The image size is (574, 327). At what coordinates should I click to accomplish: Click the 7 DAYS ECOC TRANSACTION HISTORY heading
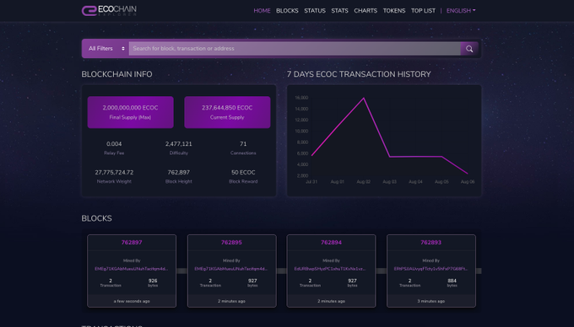click(x=359, y=74)
